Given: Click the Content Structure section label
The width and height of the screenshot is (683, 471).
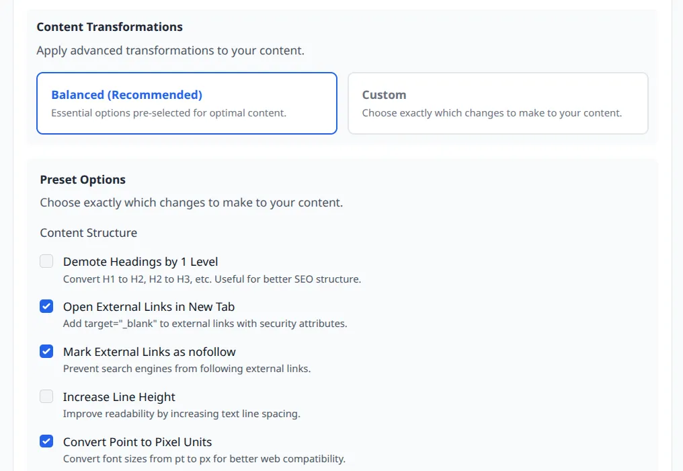Looking at the screenshot, I should click(x=88, y=233).
